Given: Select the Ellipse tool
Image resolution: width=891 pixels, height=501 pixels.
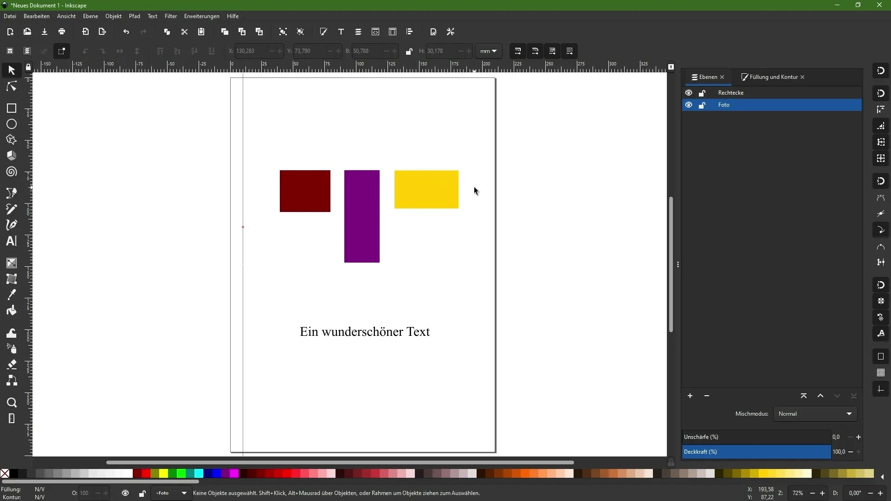Looking at the screenshot, I should 12,124.
